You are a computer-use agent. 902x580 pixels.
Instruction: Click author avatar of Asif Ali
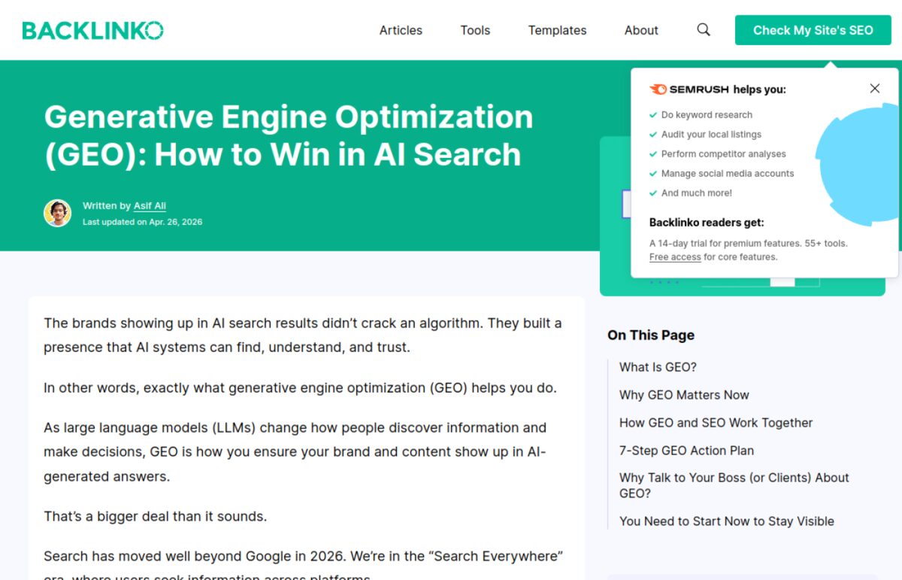[x=57, y=213]
